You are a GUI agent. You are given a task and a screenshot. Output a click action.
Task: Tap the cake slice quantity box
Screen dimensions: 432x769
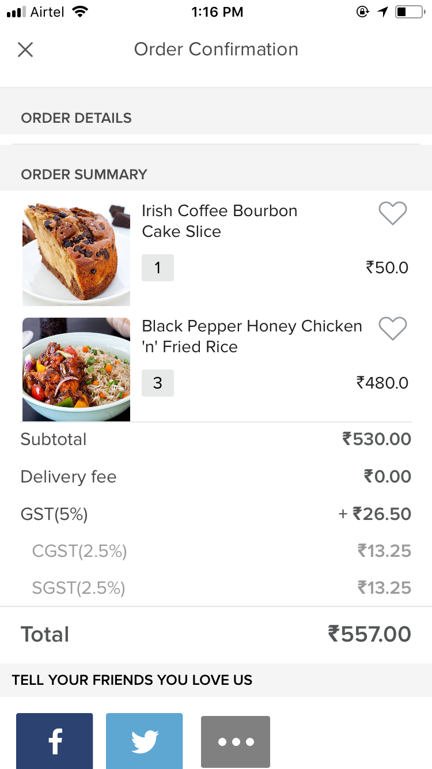pyautogui.click(x=158, y=267)
